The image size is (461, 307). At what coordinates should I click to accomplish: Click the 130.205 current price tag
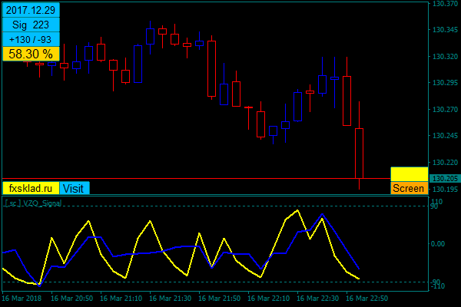point(444,179)
